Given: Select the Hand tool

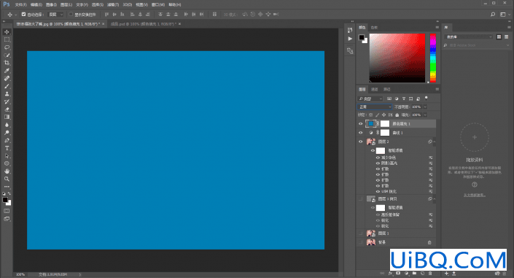Looking at the screenshot, I should point(7,171).
